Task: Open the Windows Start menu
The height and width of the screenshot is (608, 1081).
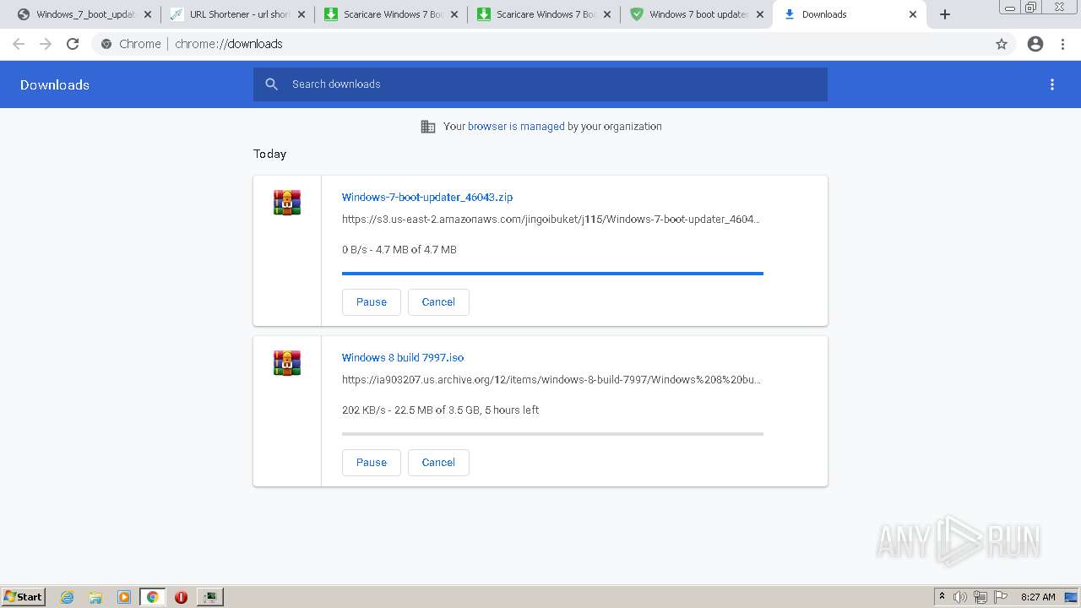Action: point(24,597)
